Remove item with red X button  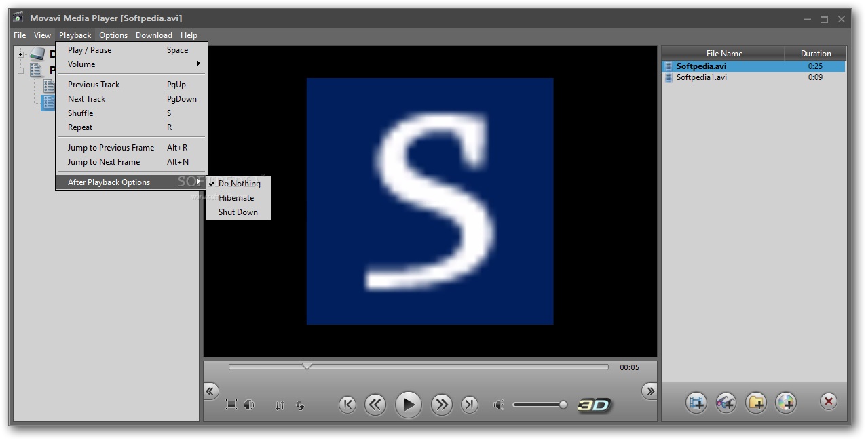pos(828,401)
